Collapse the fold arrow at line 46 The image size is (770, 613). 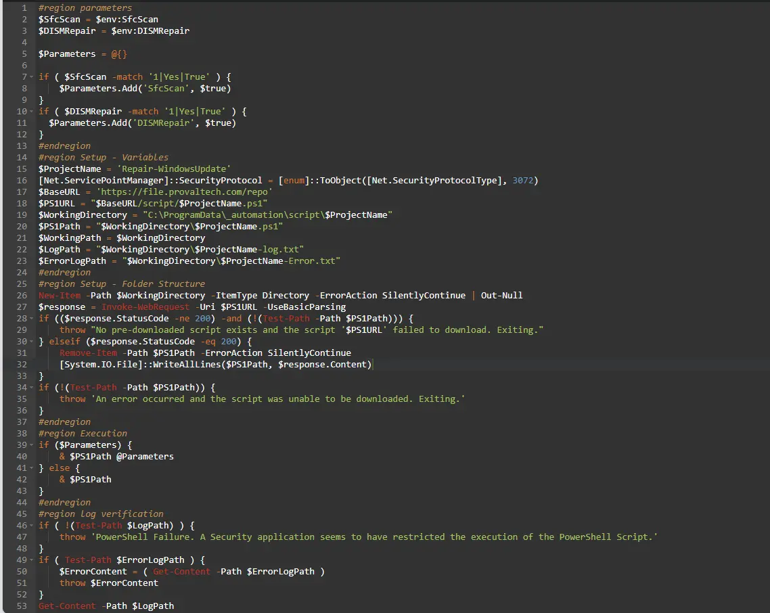pyautogui.click(x=31, y=526)
